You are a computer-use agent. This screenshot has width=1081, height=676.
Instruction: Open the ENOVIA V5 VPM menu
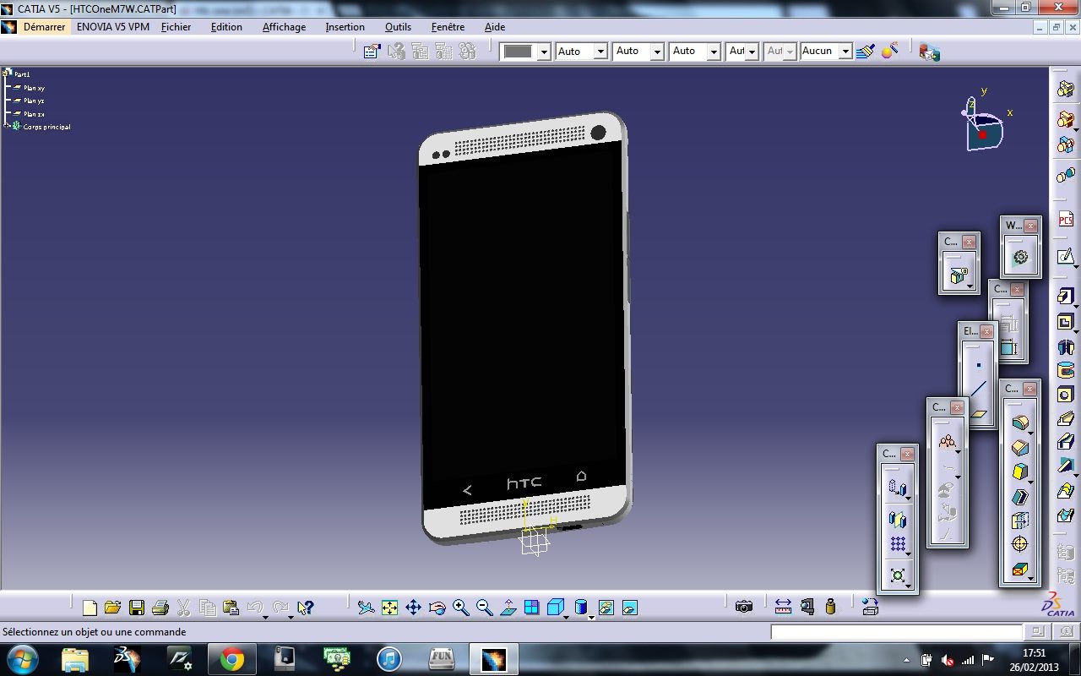point(113,27)
